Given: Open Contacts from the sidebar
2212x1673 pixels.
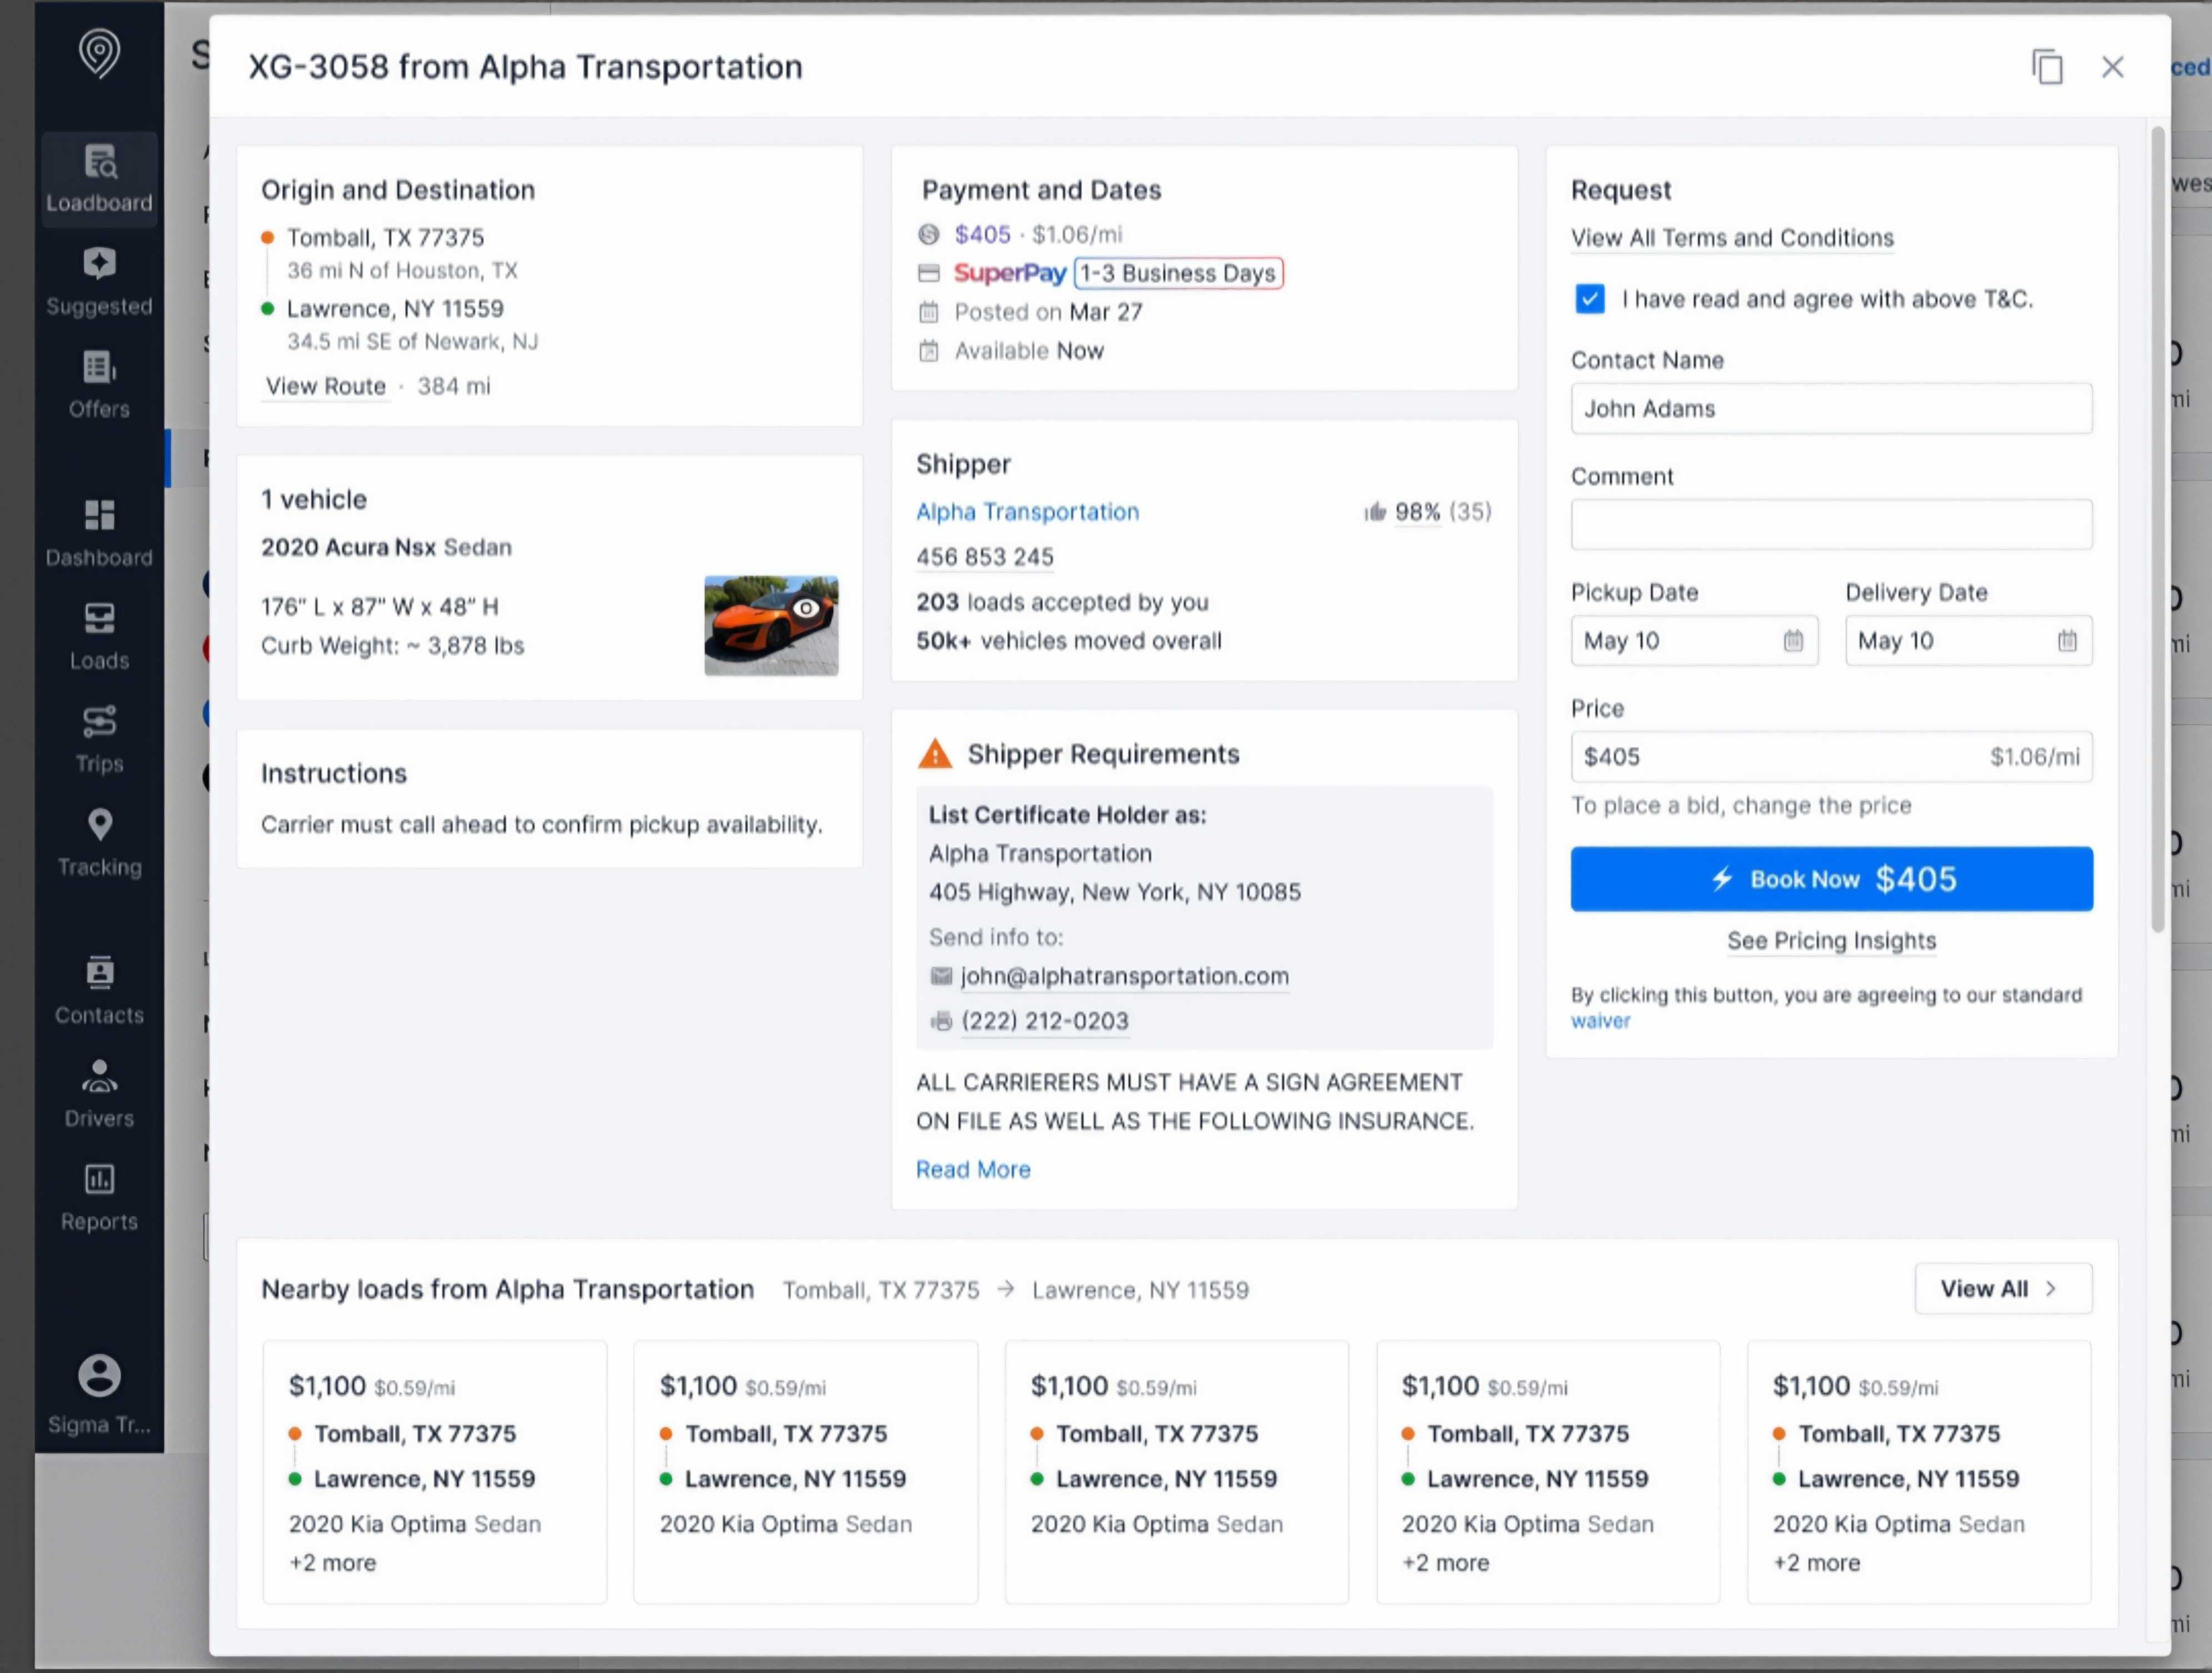Looking at the screenshot, I should coord(99,991).
